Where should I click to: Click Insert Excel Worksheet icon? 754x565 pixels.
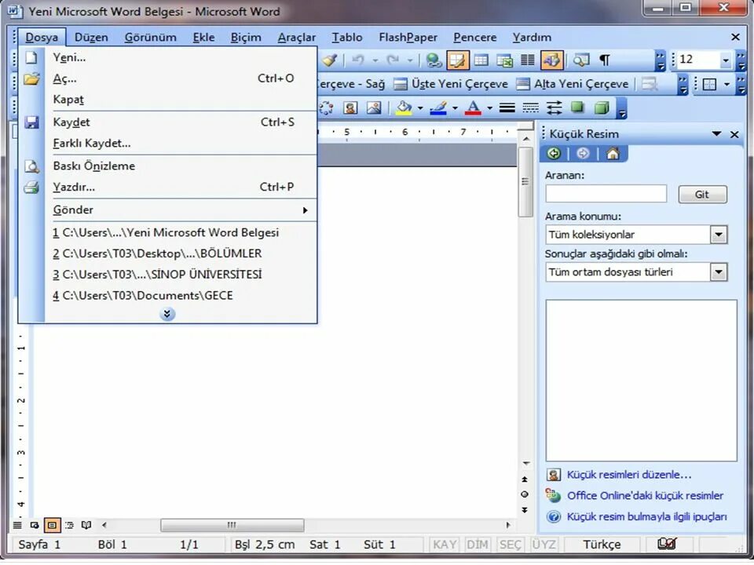504,60
